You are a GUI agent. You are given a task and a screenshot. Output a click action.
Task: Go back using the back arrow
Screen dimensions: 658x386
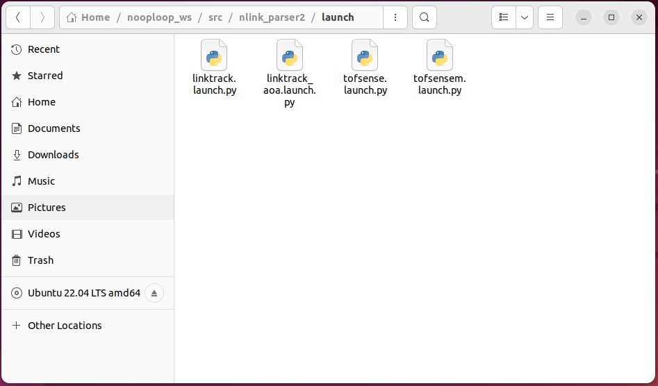17,17
